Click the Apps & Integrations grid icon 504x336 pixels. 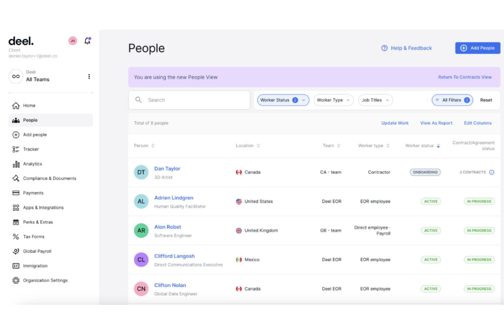point(16,208)
